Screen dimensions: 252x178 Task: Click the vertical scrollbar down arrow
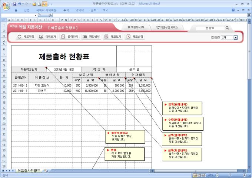click(x=249, y=167)
